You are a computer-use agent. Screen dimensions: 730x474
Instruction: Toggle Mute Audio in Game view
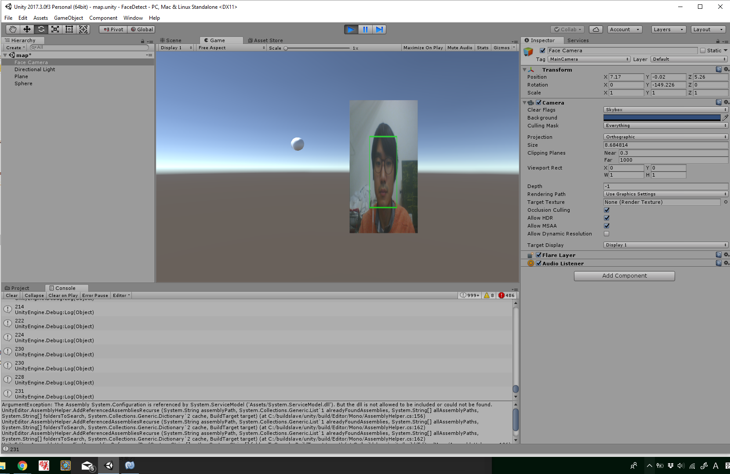point(460,47)
